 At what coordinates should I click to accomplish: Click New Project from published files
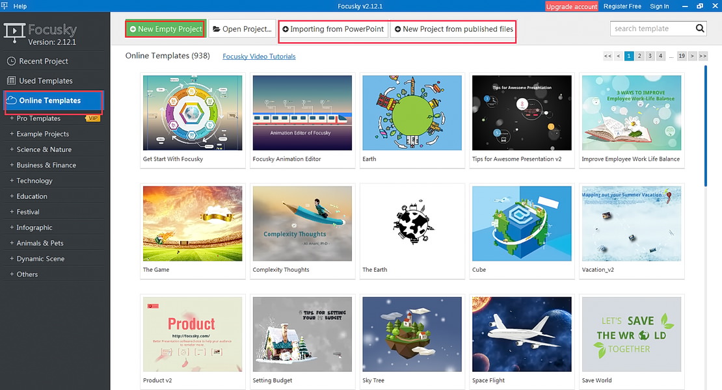click(x=453, y=29)
